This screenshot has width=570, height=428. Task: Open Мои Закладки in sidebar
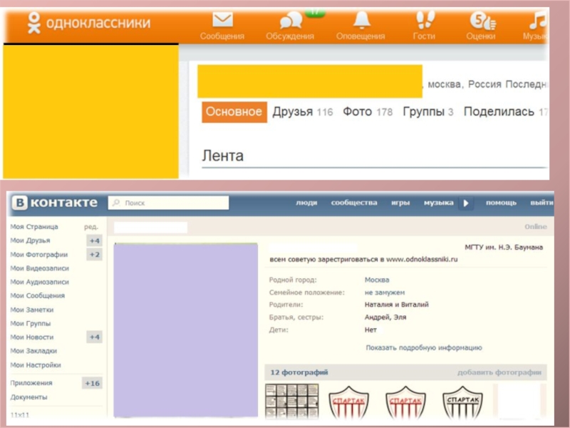click(x=33, y=351)
